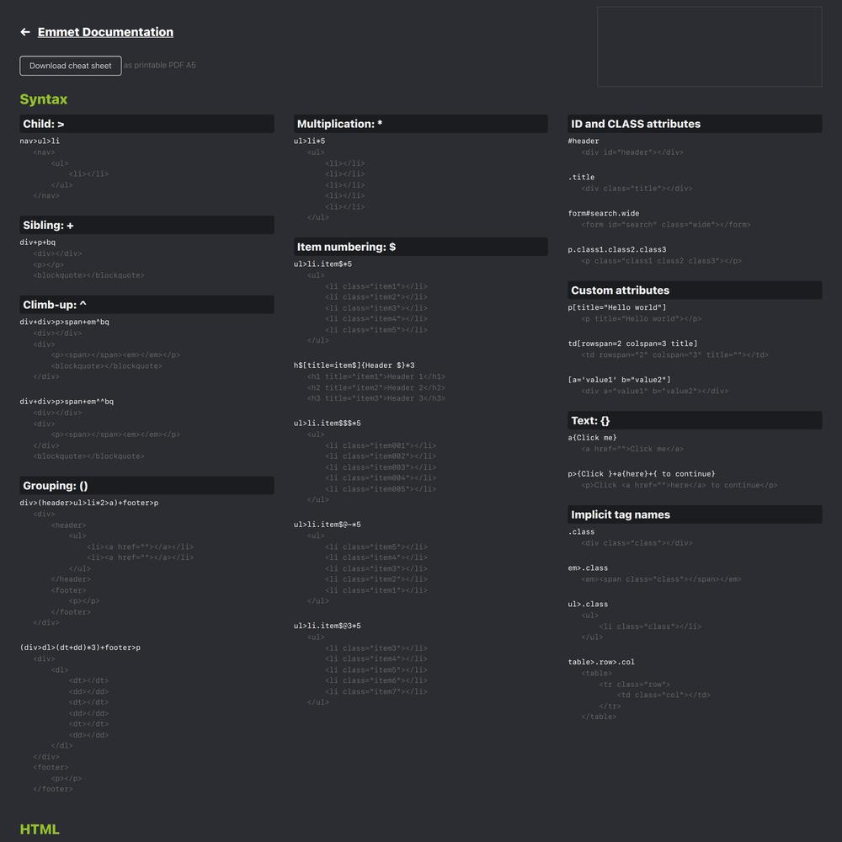This screenshot has width=842, height=842.
Task: Click output line <tr class="row">
Action: coord(634,685)
